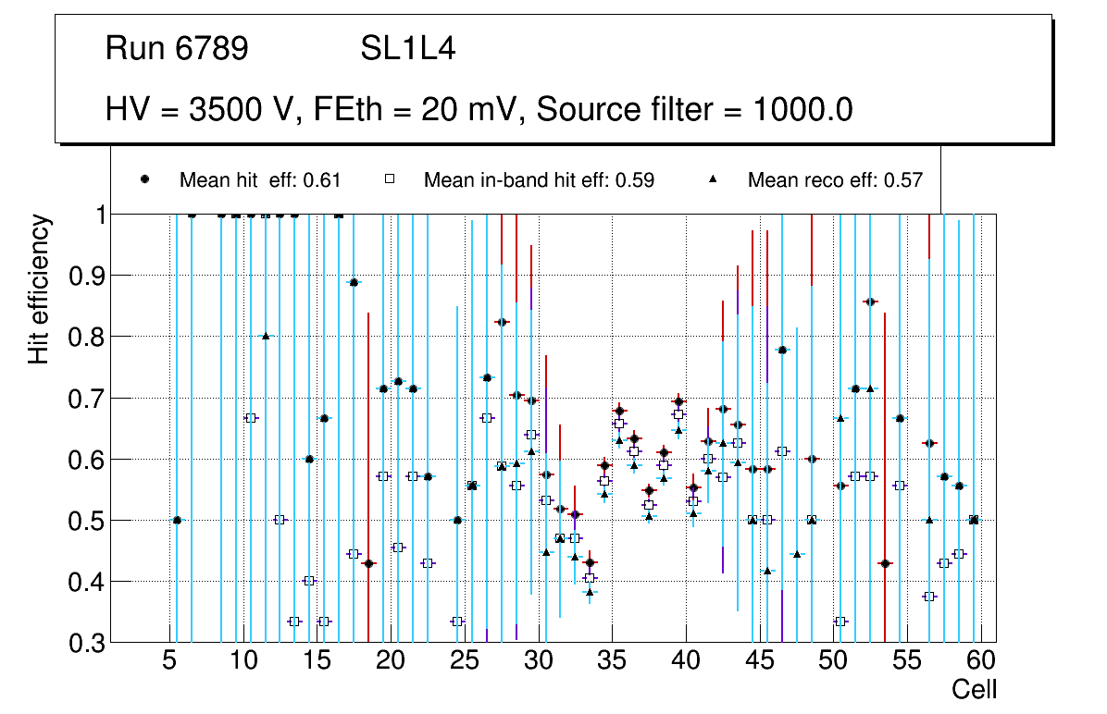The image size is (1107, 714).
Task: Select the filled circle data point at cell 5
Action: [177, 520]
